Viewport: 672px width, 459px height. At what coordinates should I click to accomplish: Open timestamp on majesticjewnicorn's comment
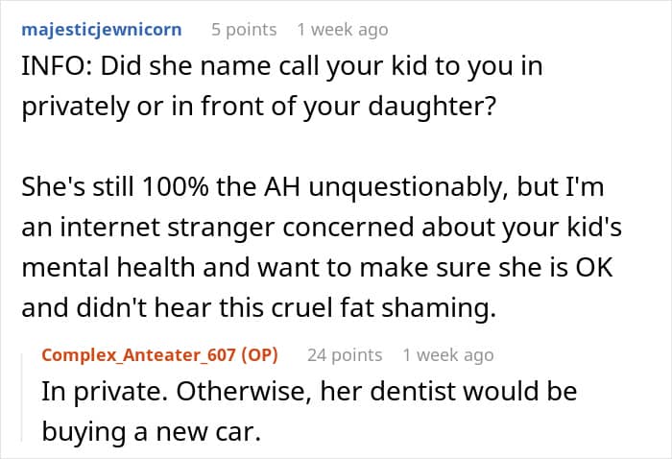point(343,29)
